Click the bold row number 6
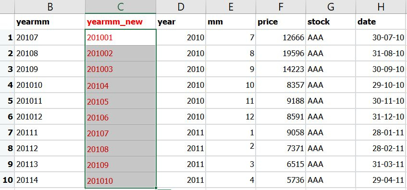Viewport: 407px width, 190px height. pyautogui.click(x=7, y=117)
